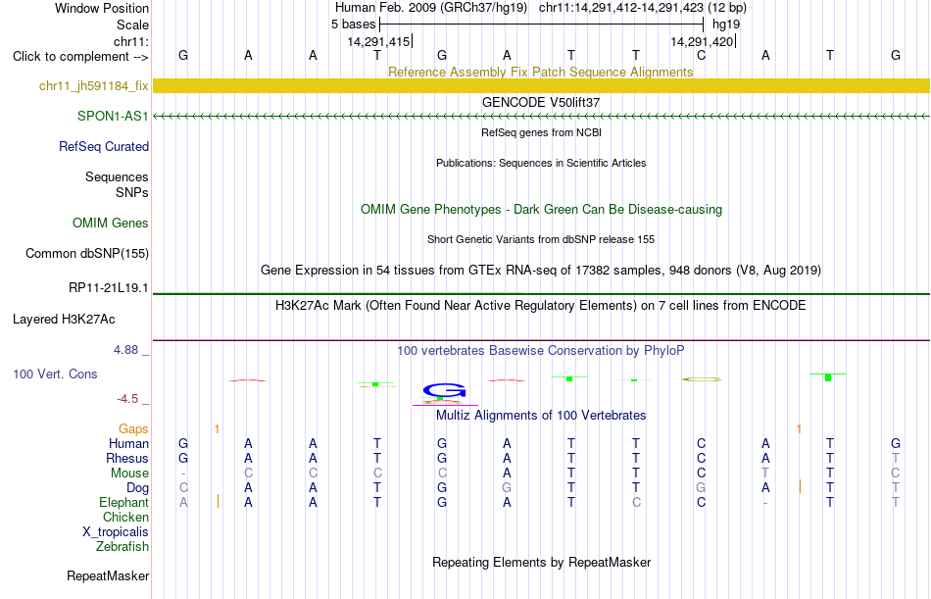Open the 'GENCODE V50lift37' track title
The width and height of the screenshot is (931, 599).
click(541, 102)
